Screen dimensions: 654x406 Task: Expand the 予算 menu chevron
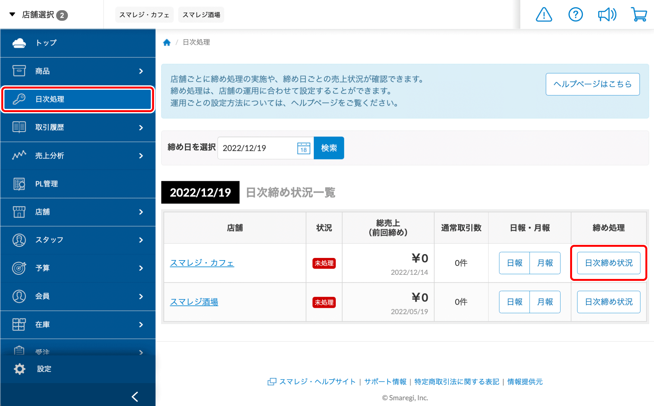coord(141,268)
